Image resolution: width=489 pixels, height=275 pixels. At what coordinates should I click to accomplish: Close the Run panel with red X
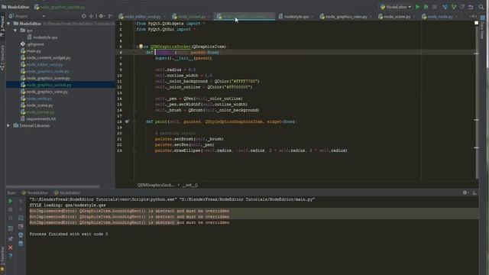10,247
